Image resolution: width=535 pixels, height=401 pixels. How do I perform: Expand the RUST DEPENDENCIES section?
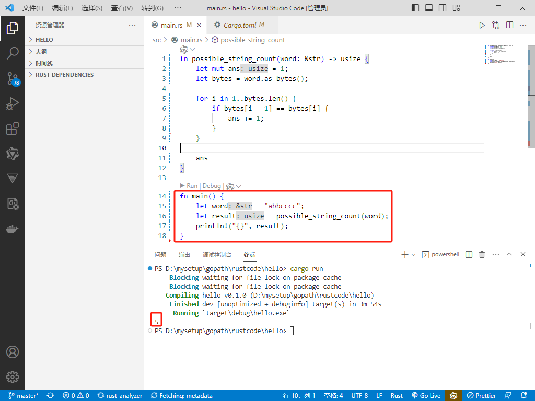[x=85, y=75]
